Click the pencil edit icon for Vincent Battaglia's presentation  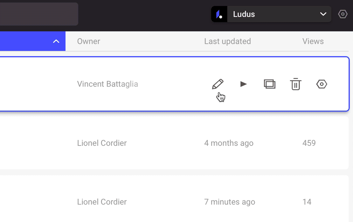(218, 84)
